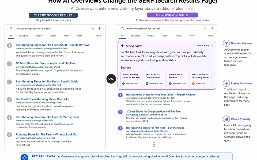This screenshot has height=160, width=257.
Task: Open More menu in AI Overview panel
Action: [192, 35]
